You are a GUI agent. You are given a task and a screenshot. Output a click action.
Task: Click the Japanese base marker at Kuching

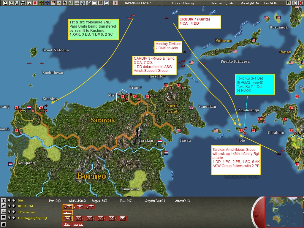(x=42, y=108)
